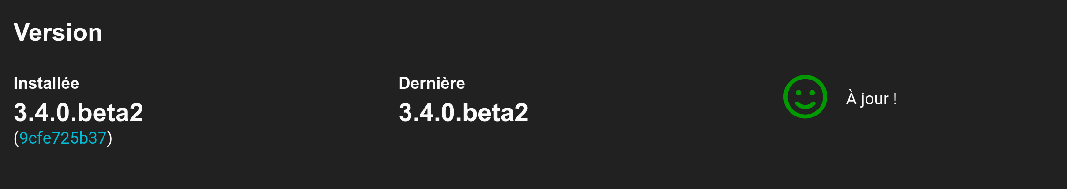1067x189 pixels.
Task: Click the word "jour" in status message
Action: pyautogui.click(x=874, y=100)
